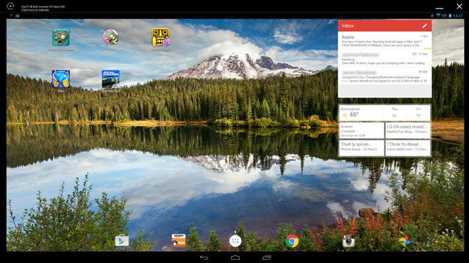Open Thief.ly solves news card
Screen dimensions: 469x263
coord(361,148)
